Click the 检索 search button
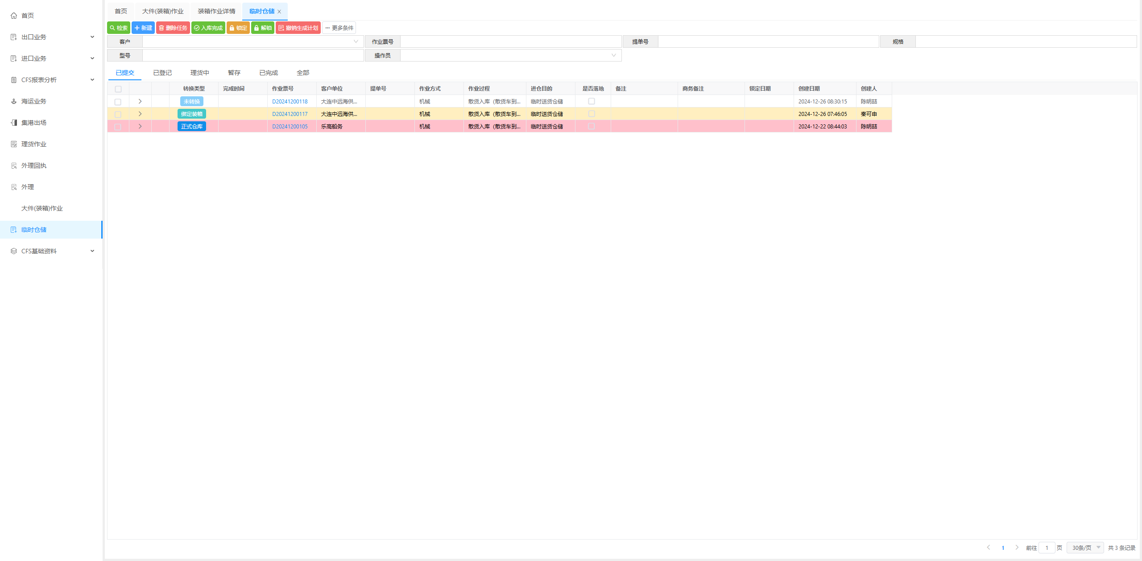Viewport: 1142px width, 561px height. coord(119,28)
